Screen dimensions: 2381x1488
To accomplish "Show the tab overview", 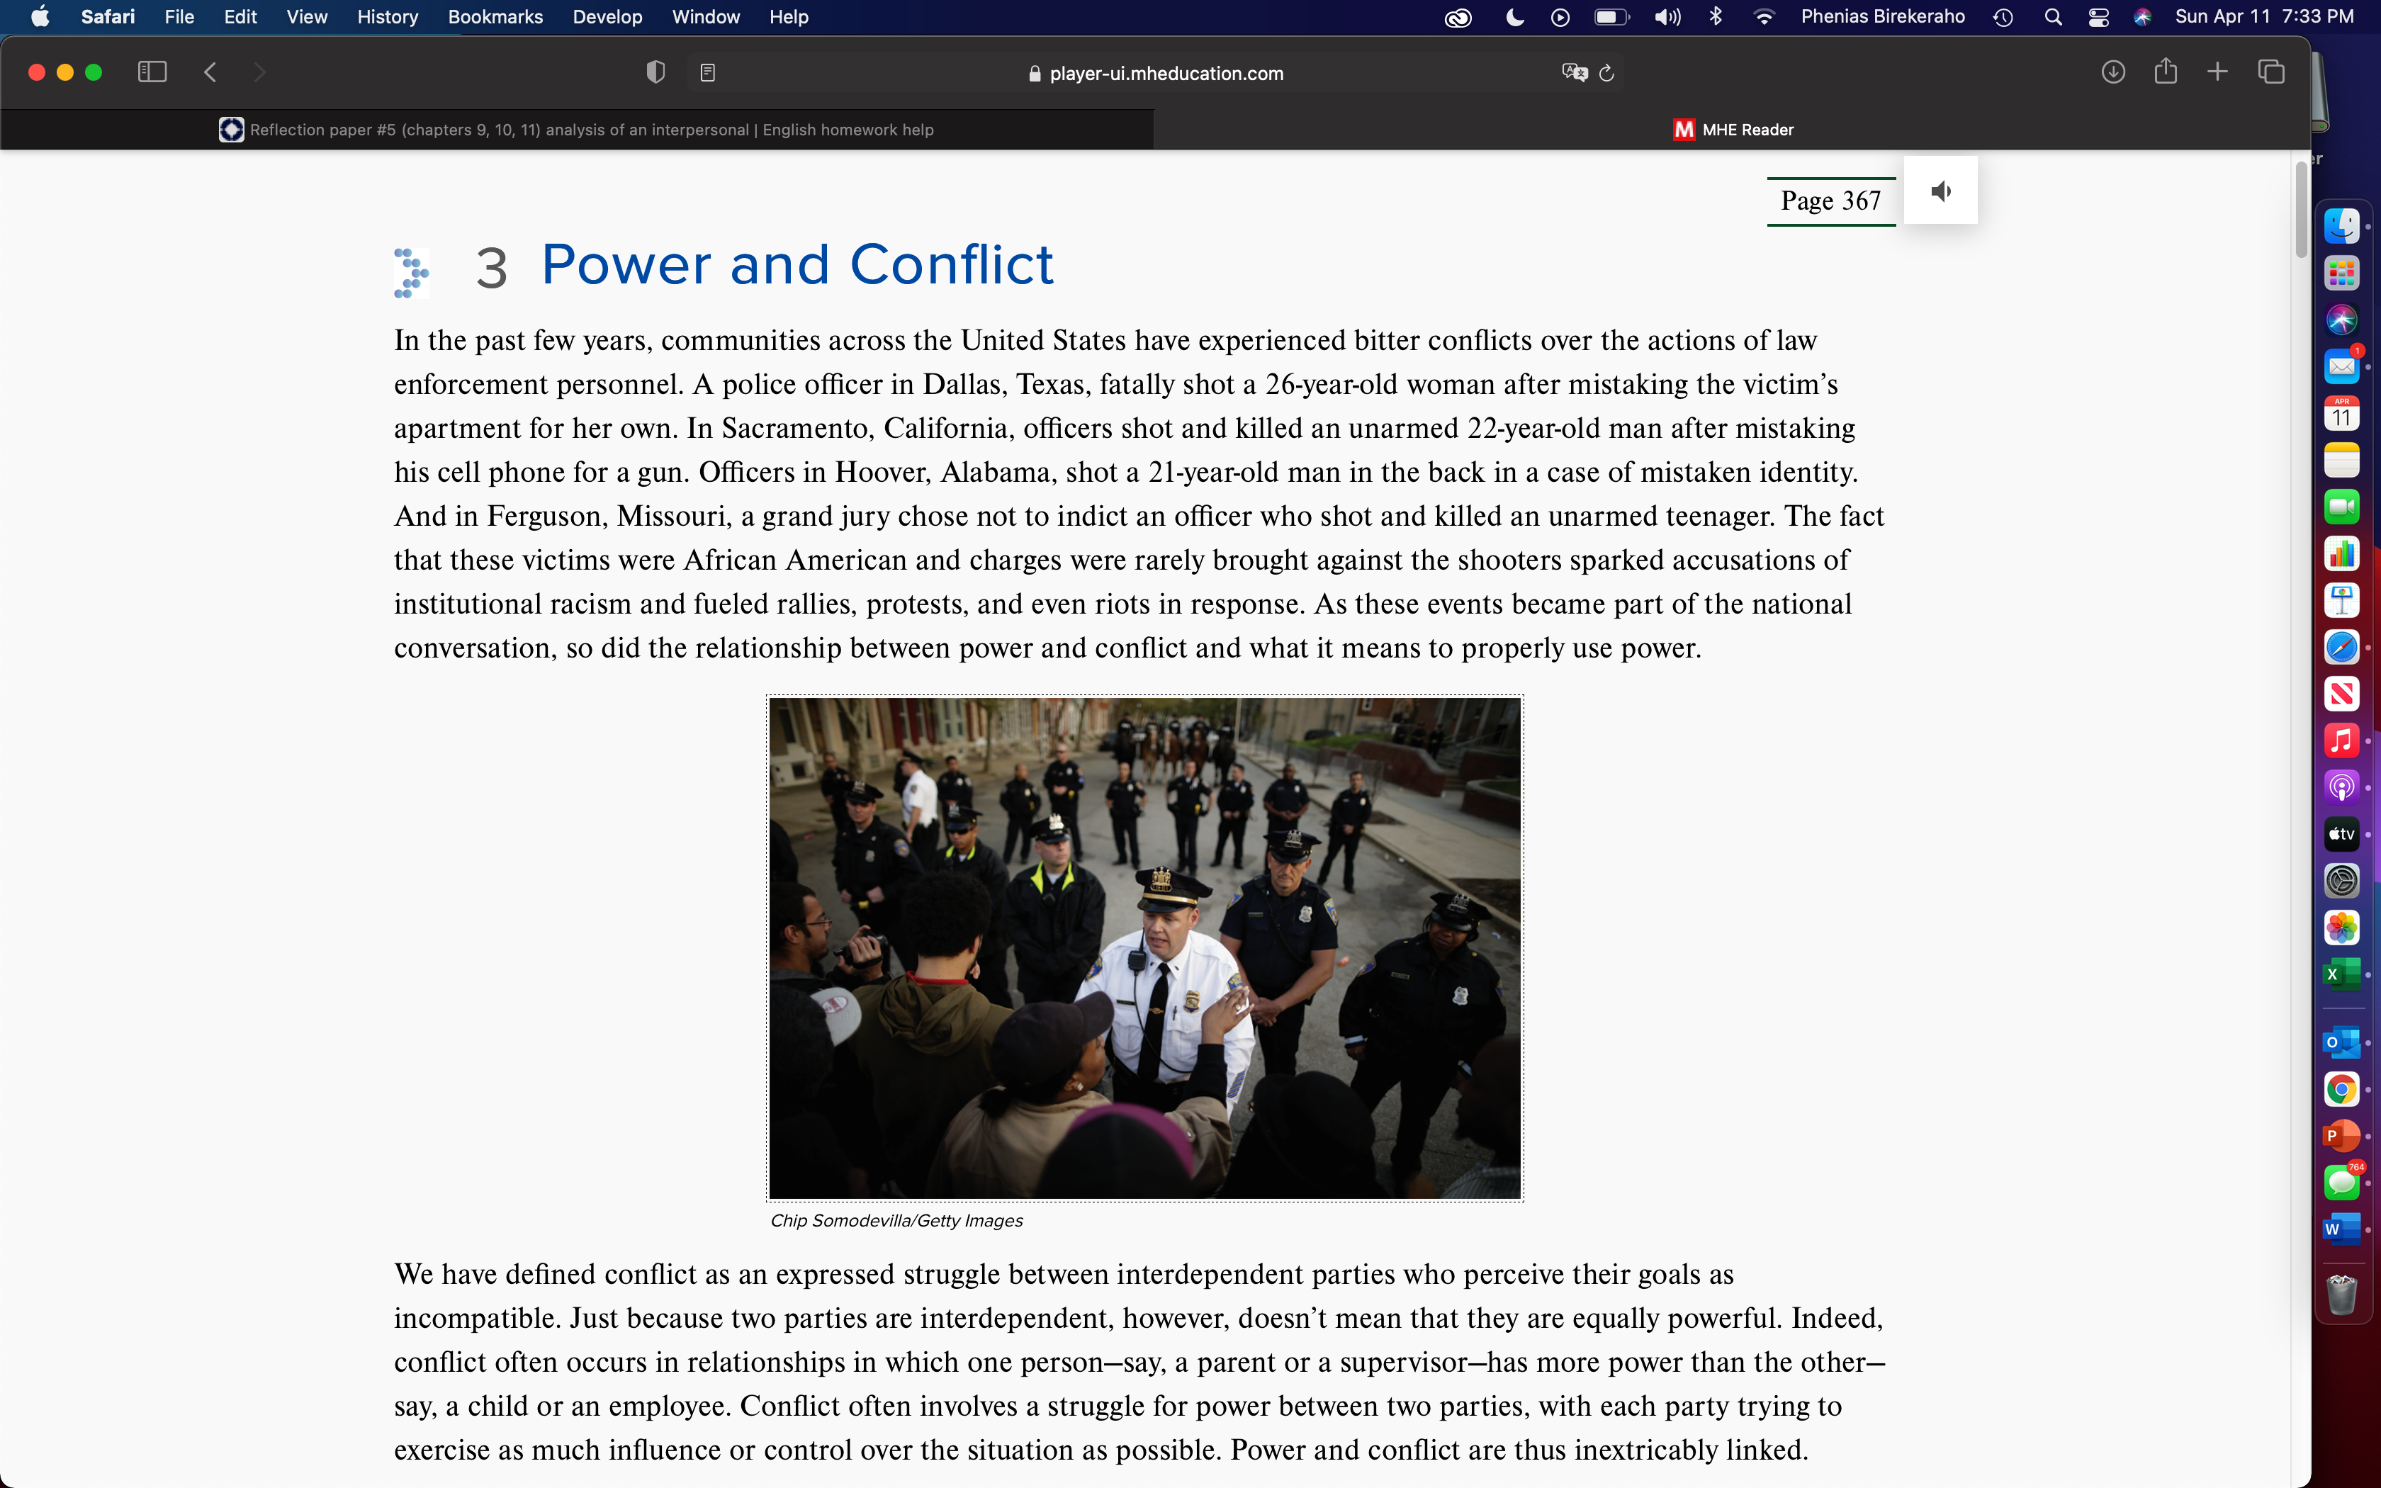I will click(x=2270, y=72).
